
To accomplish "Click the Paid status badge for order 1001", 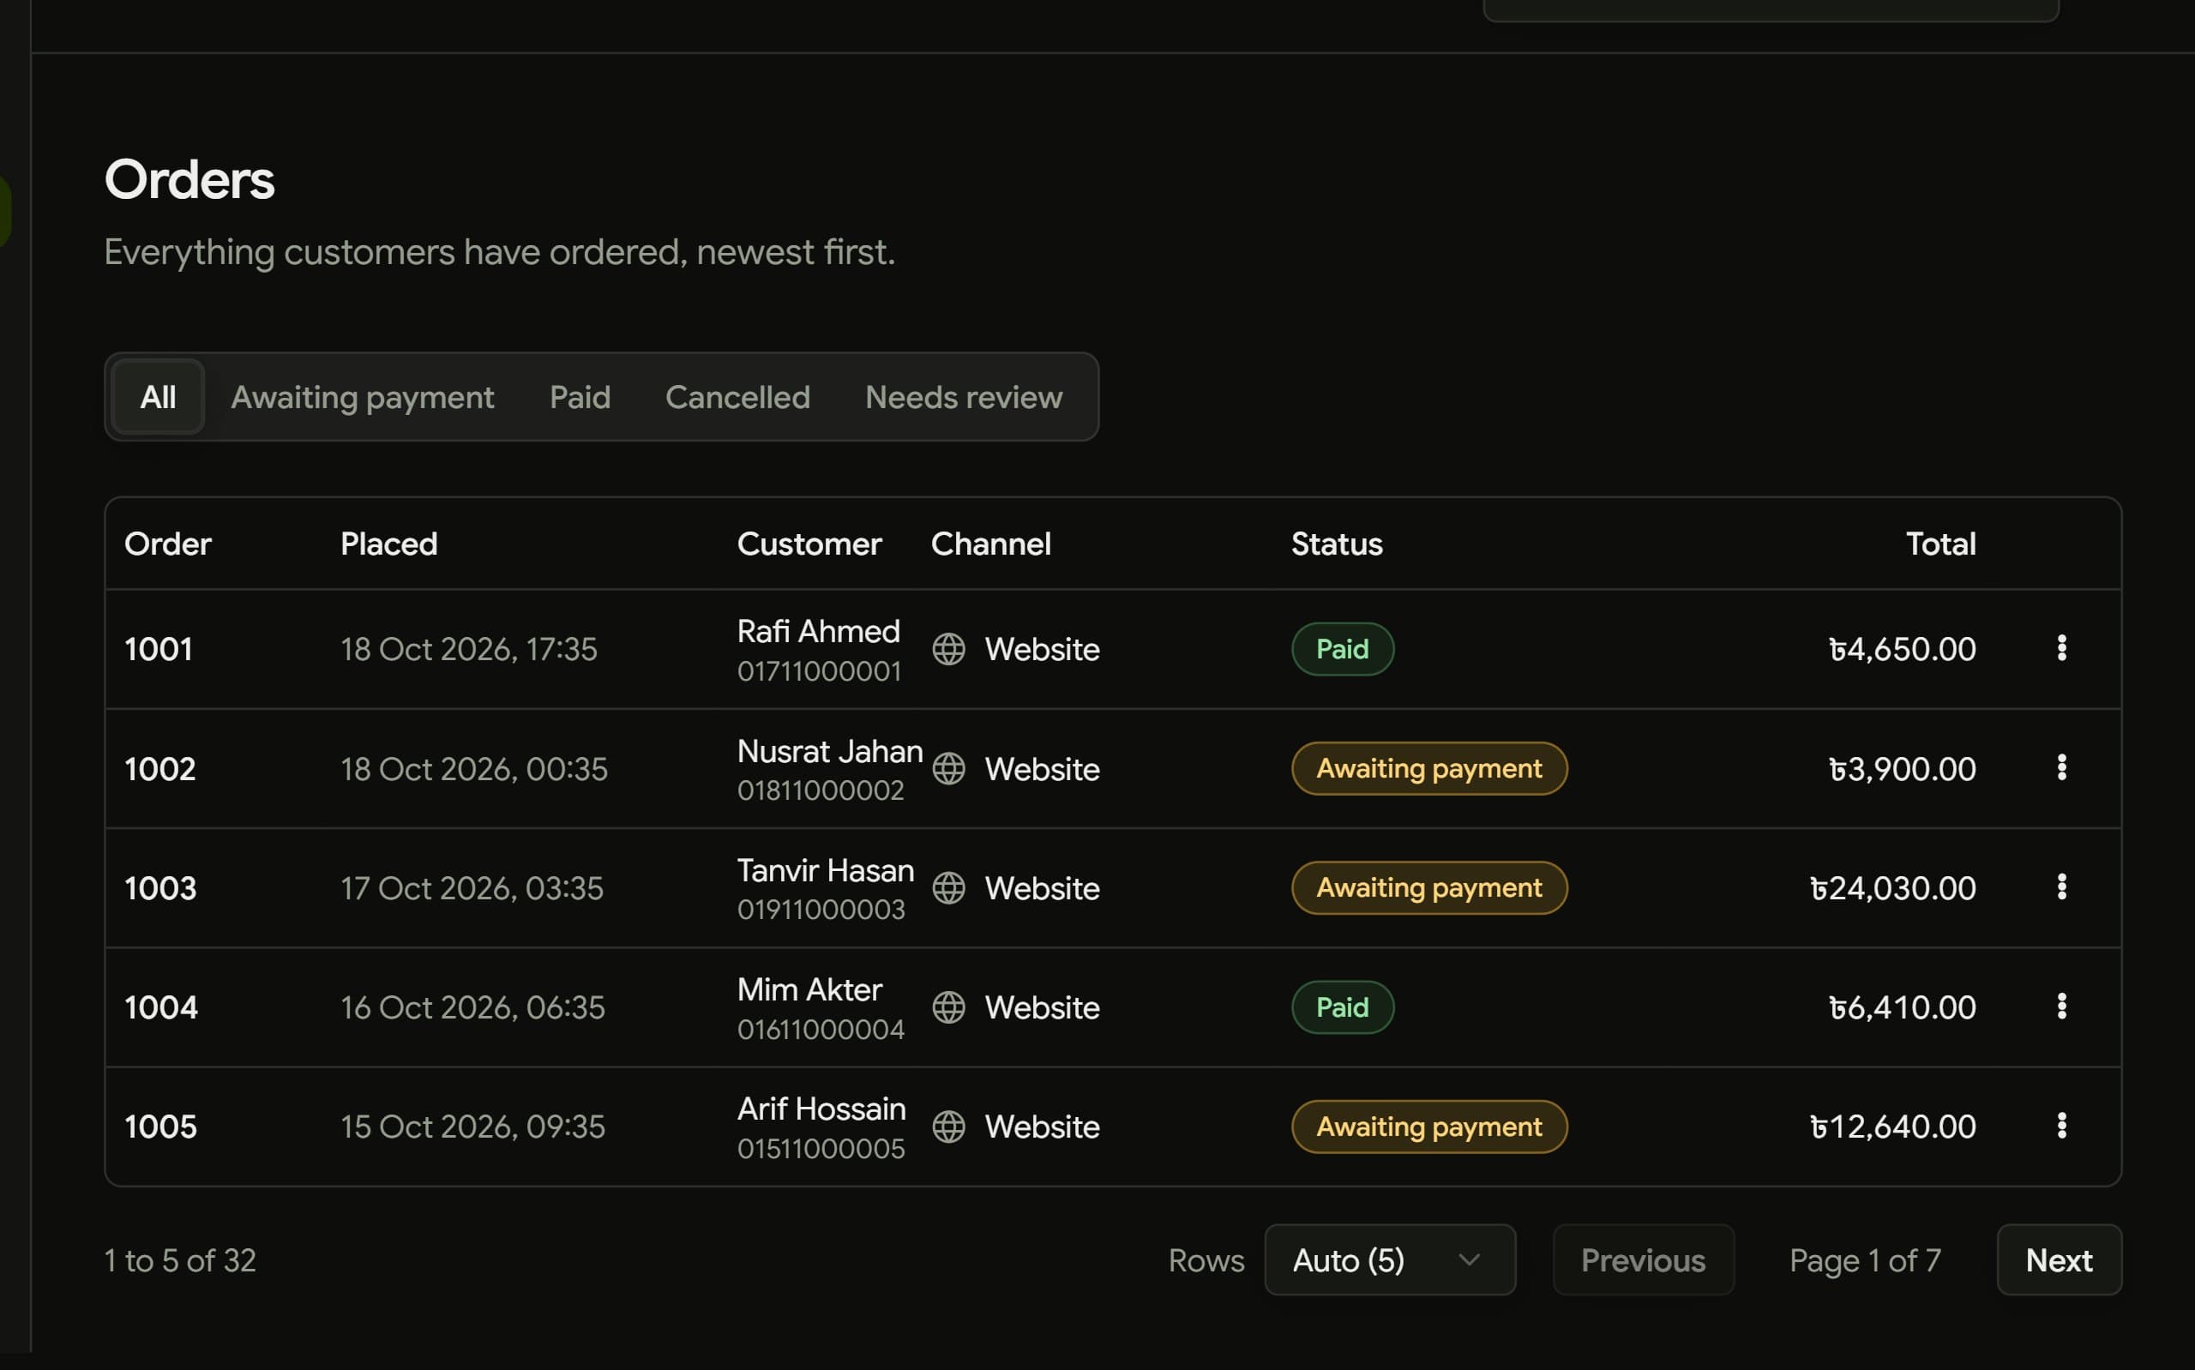I will 1342,649.
